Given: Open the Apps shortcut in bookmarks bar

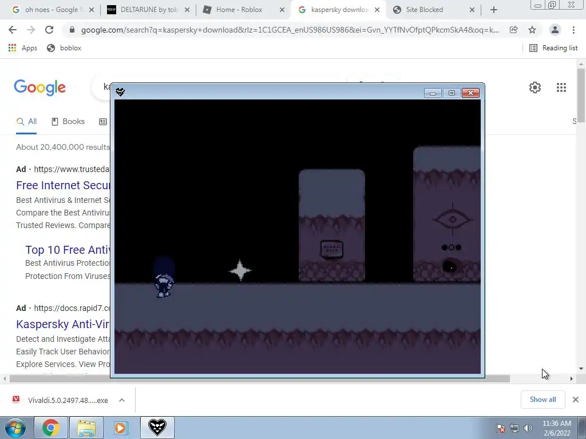Looking at the screenshot, I should click(23, 48).
